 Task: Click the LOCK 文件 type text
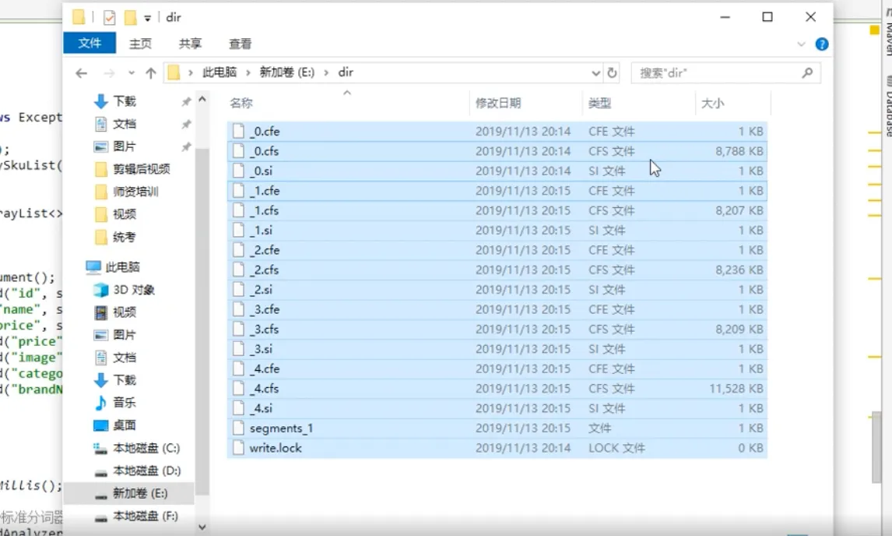616,448
